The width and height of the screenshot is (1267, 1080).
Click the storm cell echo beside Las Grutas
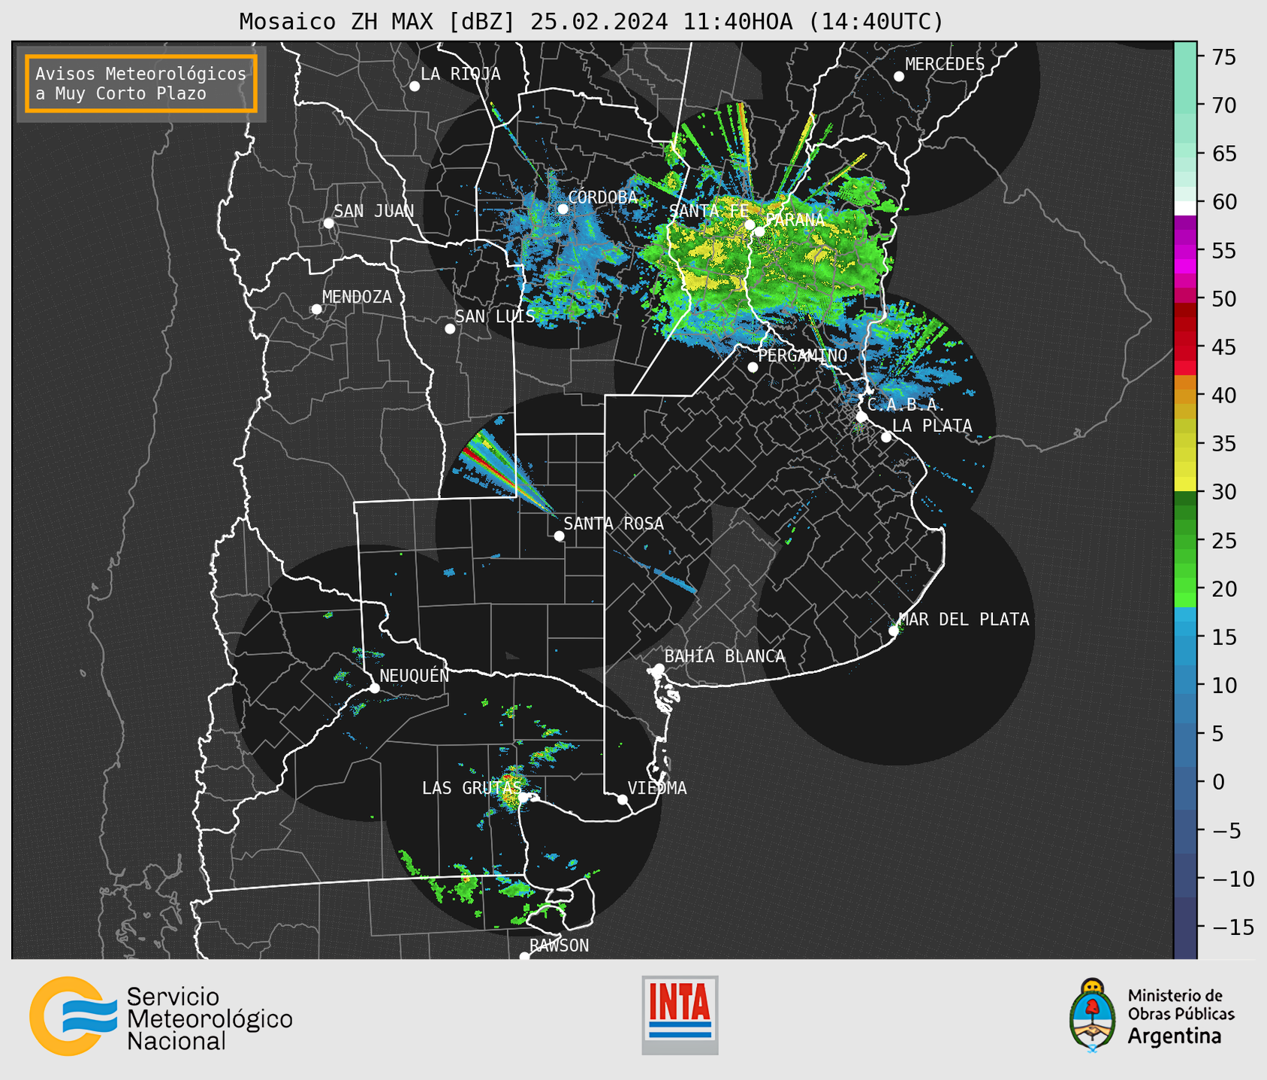coord(512,787)
